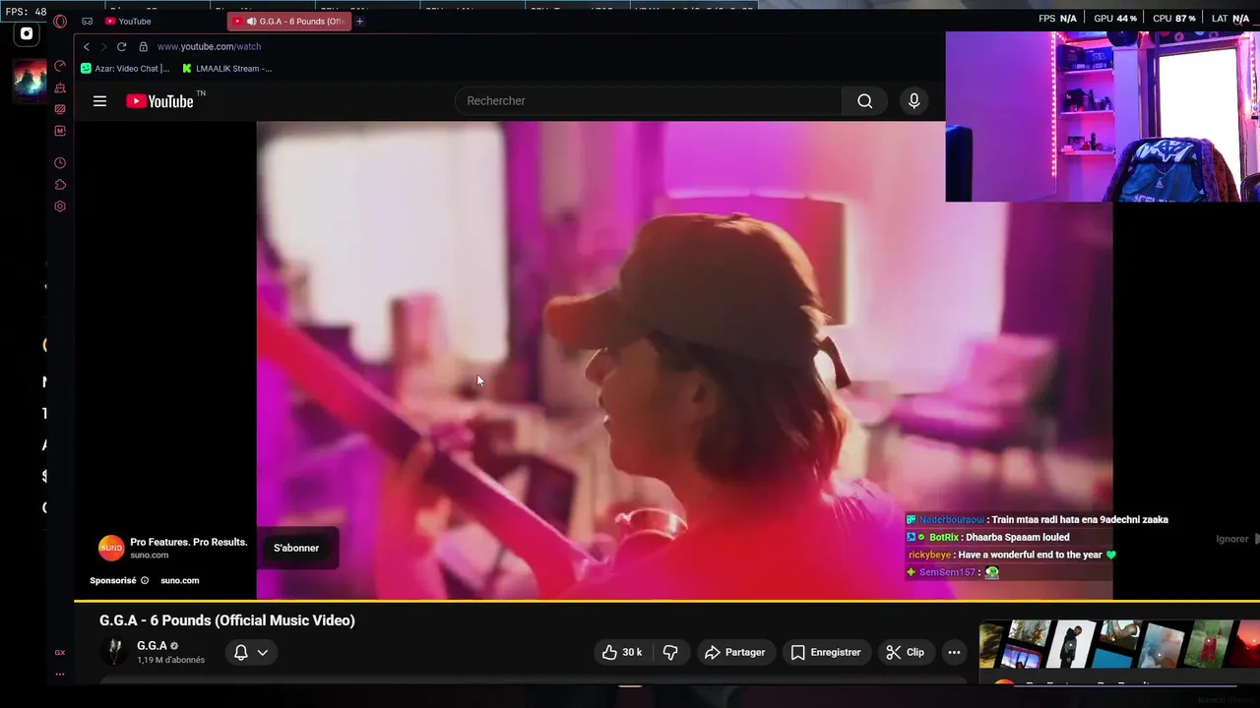Open suno.com link beside Sponsorisé
Image resolution: width=1260 pixels, height=708 pixels.
tap(180, 580)
